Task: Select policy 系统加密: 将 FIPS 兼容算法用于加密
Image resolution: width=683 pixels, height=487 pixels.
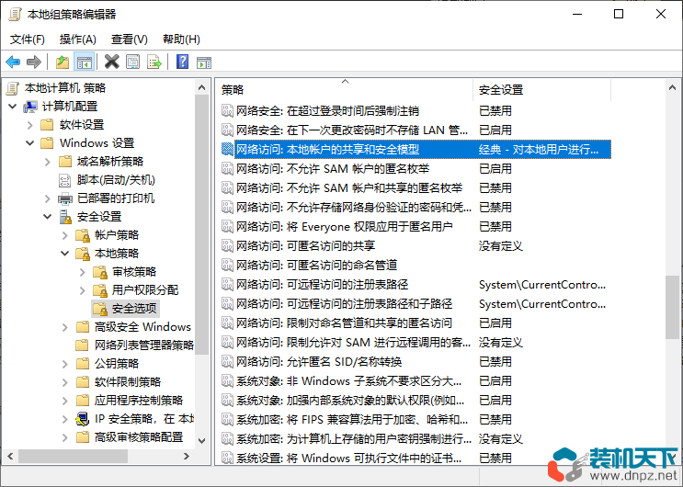Action: coord(352,420)
